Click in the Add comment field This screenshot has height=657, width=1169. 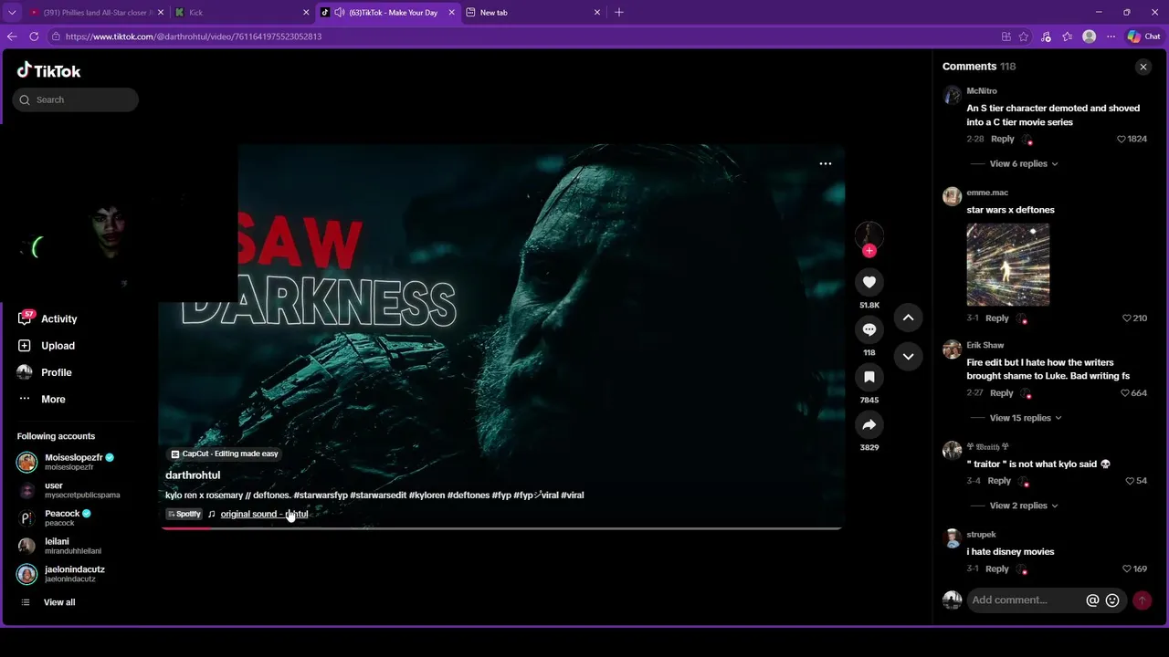click(x=1023, y=600)
